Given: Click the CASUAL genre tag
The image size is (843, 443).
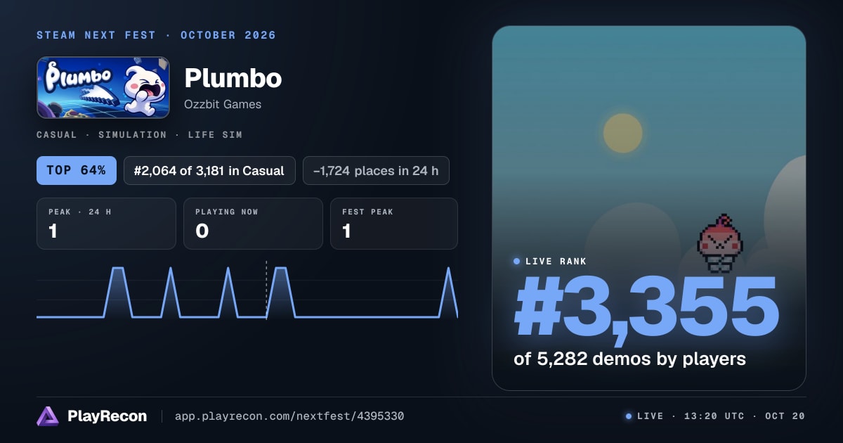Looking at the screenshot, I should [57, 135].
